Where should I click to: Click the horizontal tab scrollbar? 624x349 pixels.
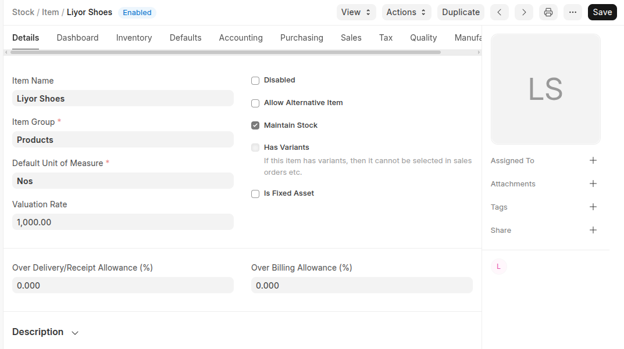click(226, 52)
